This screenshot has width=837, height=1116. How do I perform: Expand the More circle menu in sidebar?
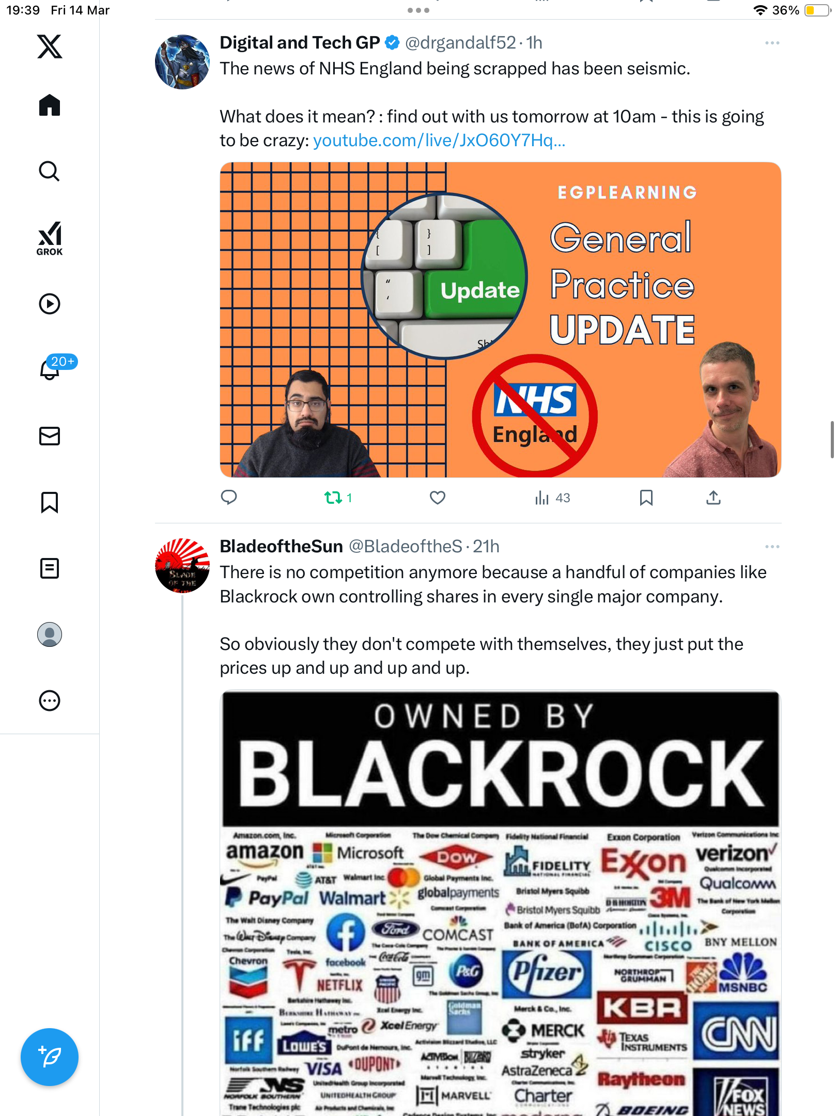[50, 701]
